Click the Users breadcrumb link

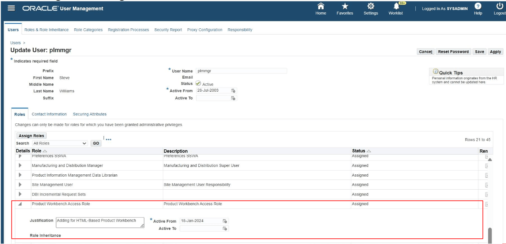[x=16, y=43]
